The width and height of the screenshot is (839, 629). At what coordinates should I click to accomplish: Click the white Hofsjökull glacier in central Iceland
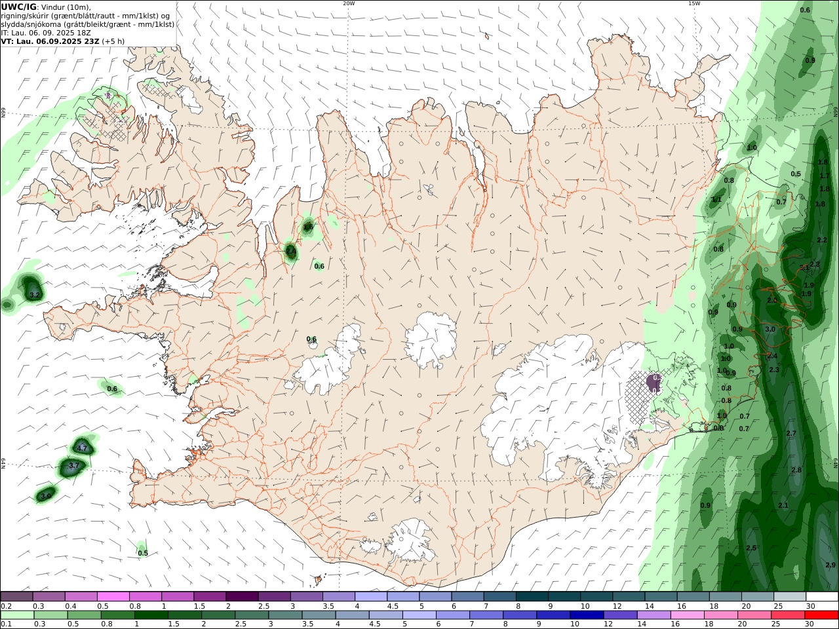431,339
